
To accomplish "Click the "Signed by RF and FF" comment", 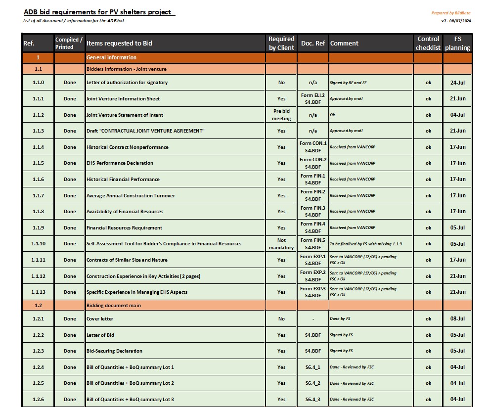I will click(x=348, y=83).
